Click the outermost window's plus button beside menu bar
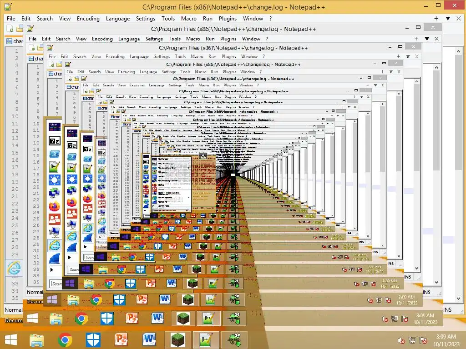Screen dimensions: 466x349 pos(436,18)
